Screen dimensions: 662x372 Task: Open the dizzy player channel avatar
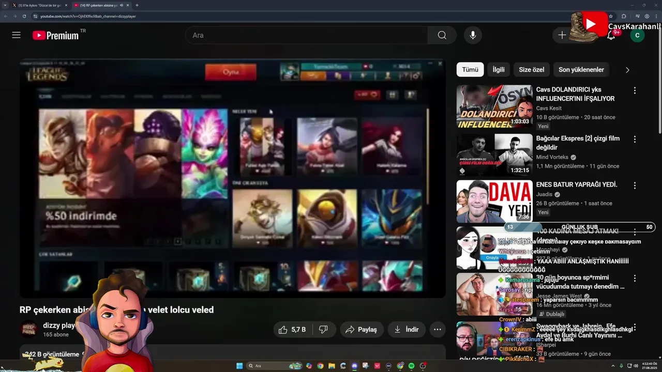coord(28,329)
